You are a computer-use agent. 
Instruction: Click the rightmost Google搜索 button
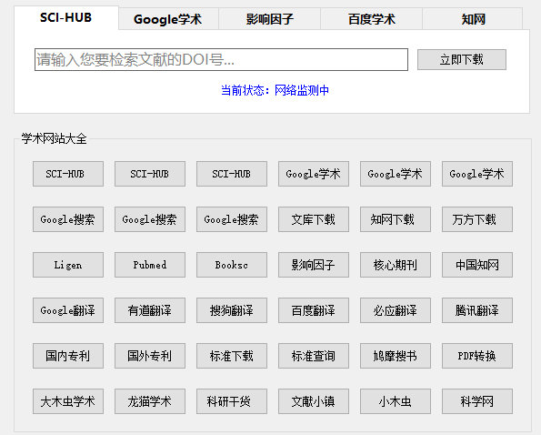point(232,219)
